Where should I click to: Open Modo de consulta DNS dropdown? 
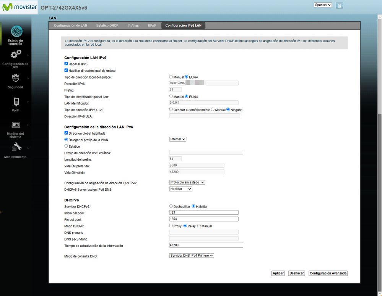(x=191, y=256)
